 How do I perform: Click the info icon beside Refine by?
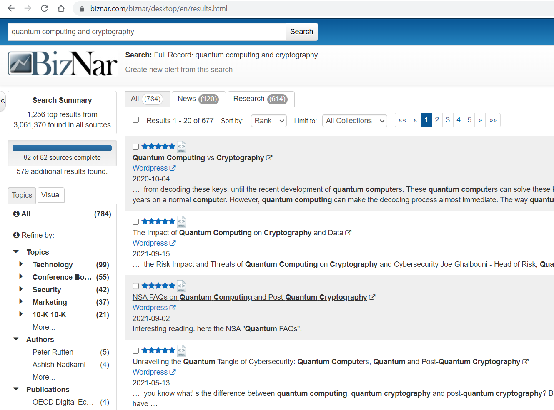(x=16, y=235)
